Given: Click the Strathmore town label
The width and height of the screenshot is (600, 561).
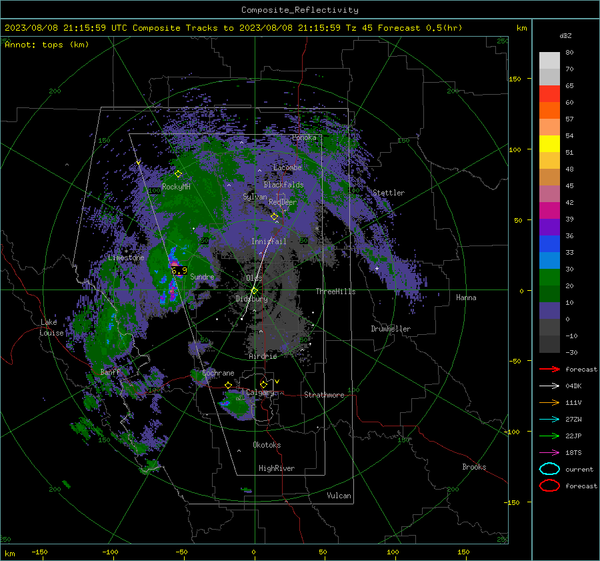Looking at the screenshot, I should (324, 395).
